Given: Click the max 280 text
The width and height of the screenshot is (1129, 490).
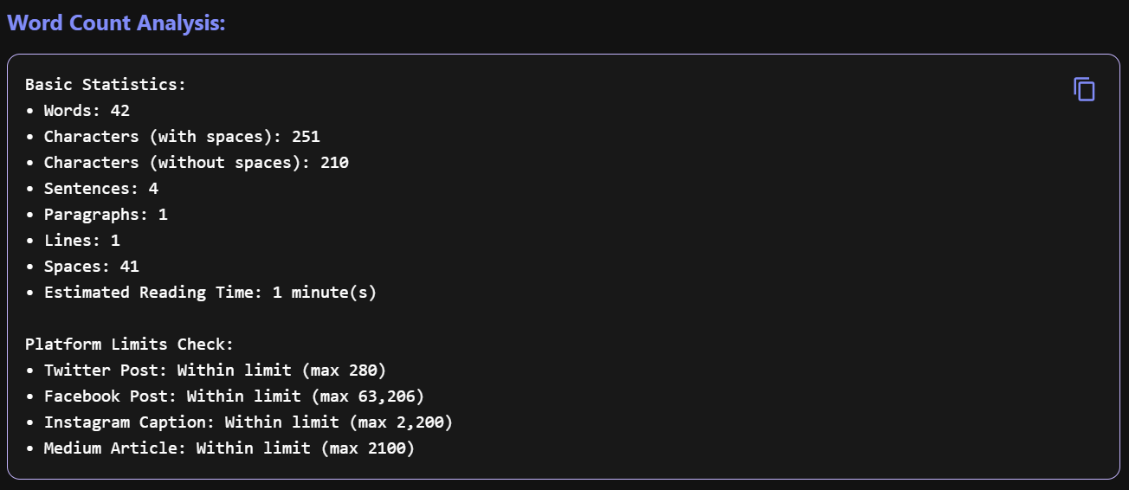Looking at the screenshot, I should pos(345,371).
